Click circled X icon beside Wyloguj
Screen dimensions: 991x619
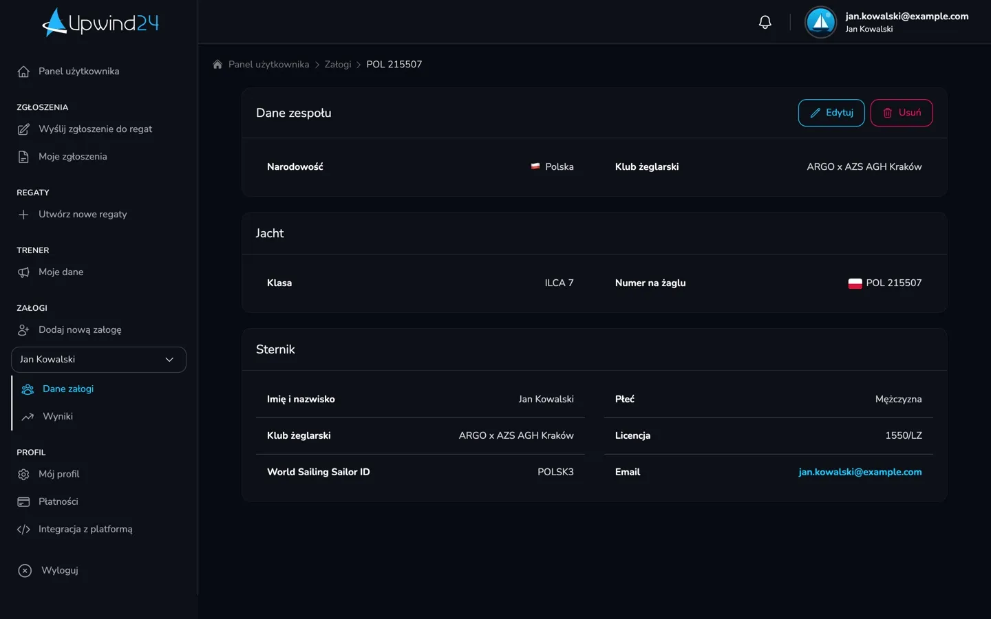[x=25, y=571]
